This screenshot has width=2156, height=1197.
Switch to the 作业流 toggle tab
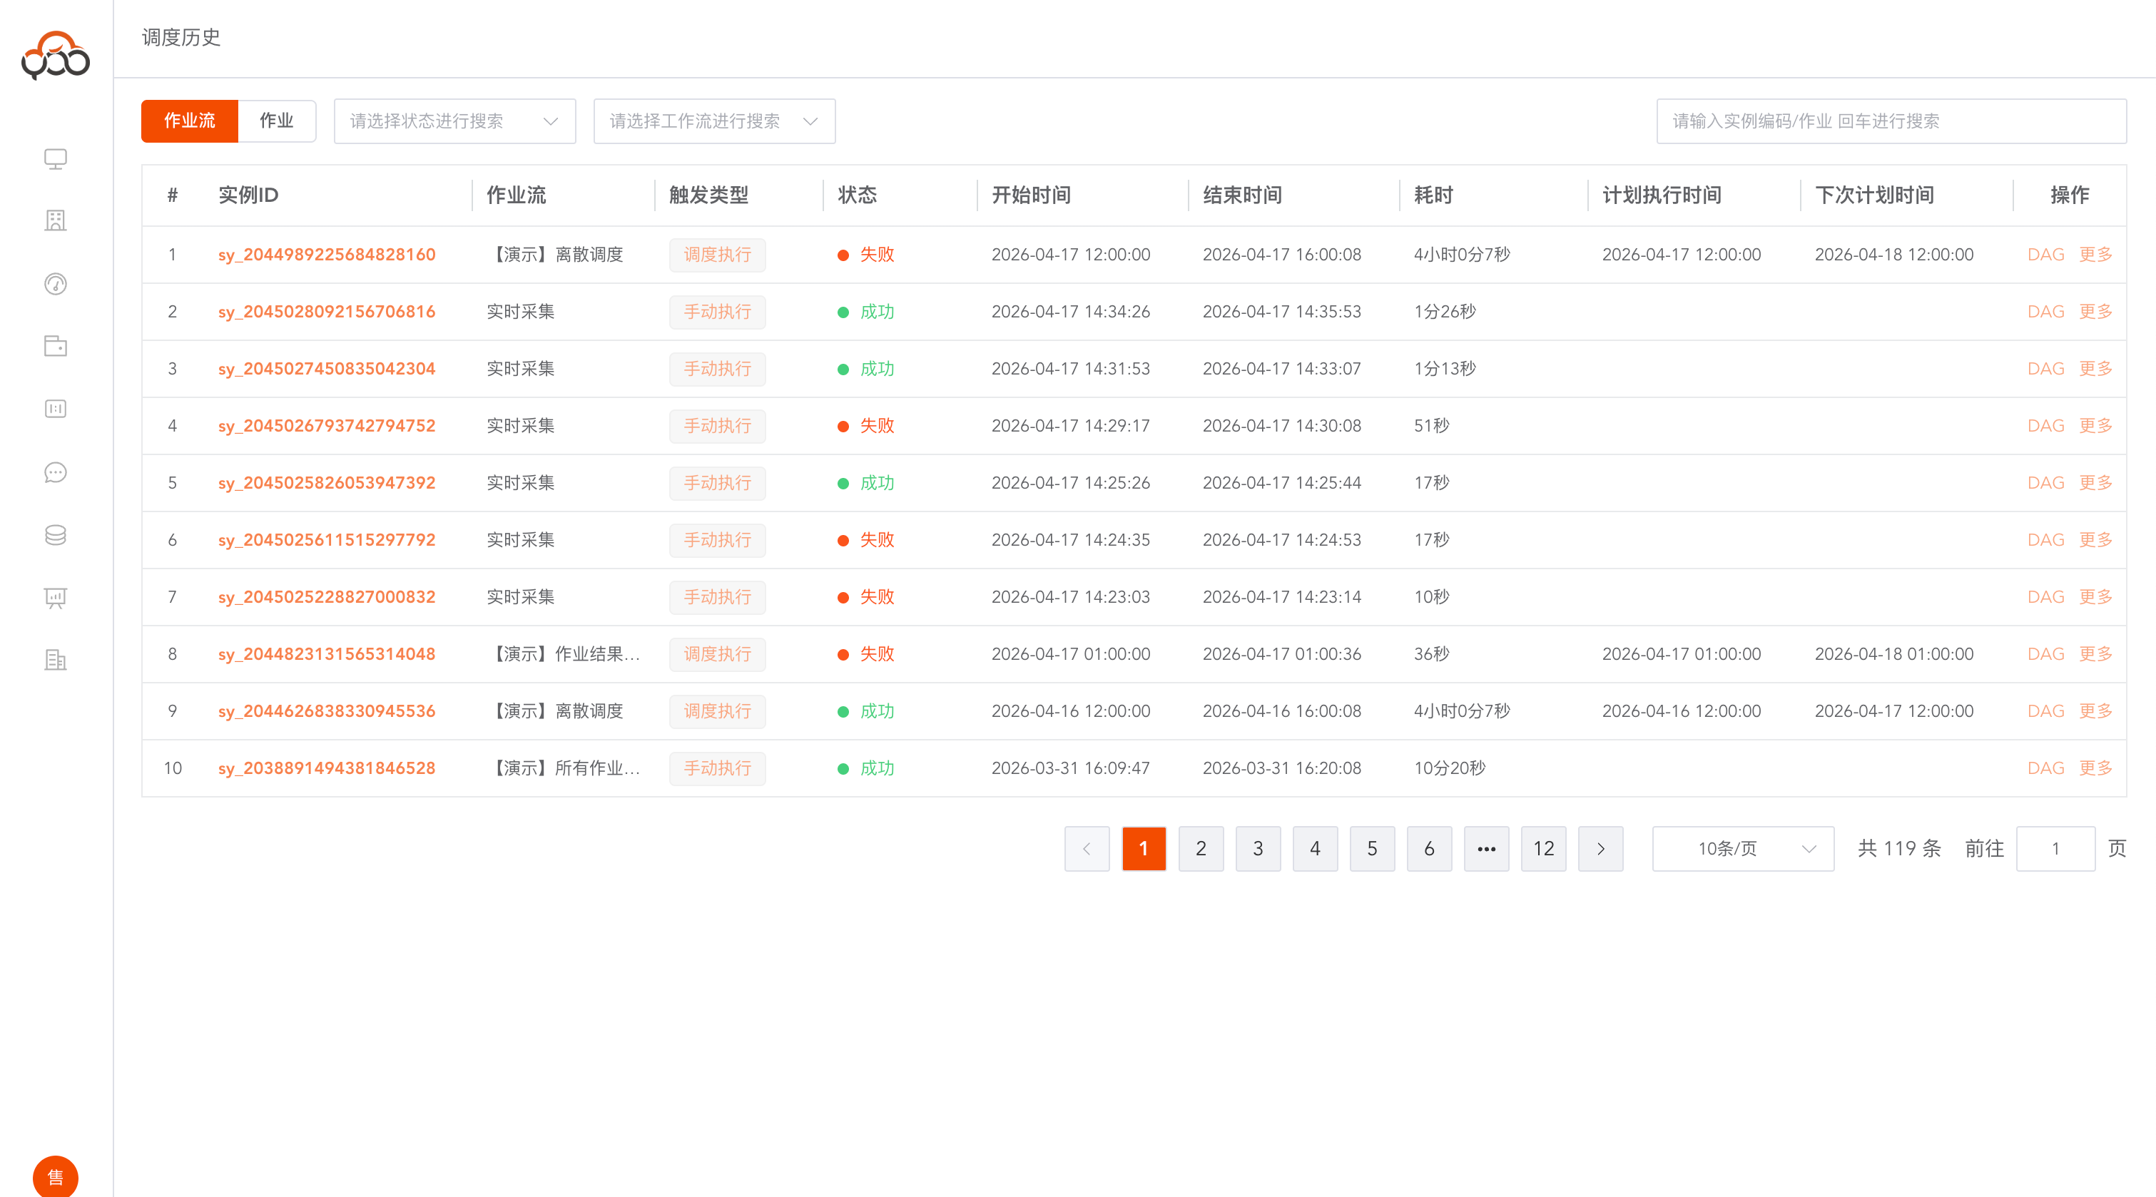(x=189, y=121)
